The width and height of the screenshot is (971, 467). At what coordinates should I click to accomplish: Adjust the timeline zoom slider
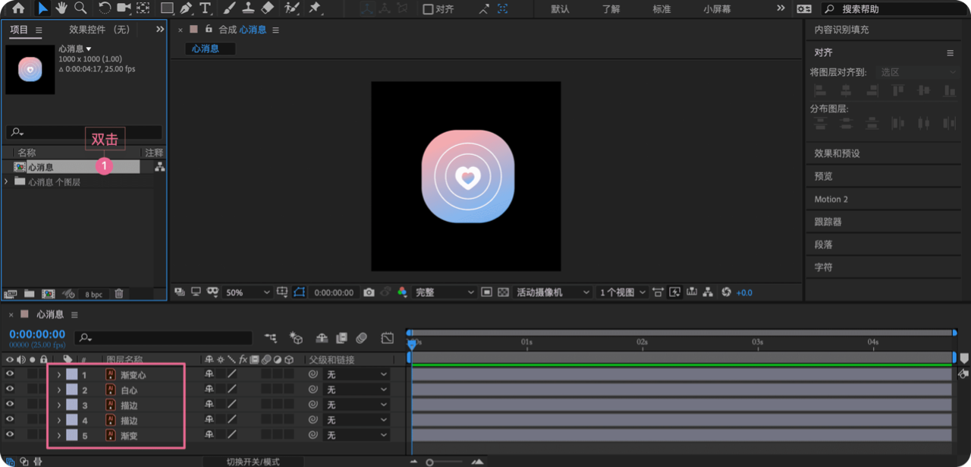(429, 462)
